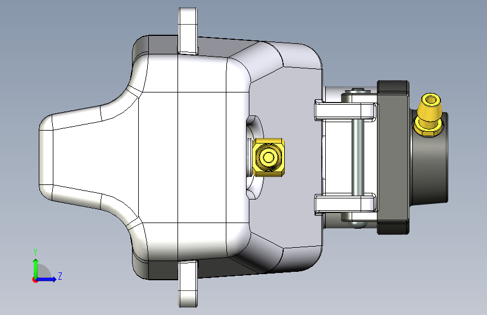Select the yellow barbed hose fitting

(x=429, y=115)
